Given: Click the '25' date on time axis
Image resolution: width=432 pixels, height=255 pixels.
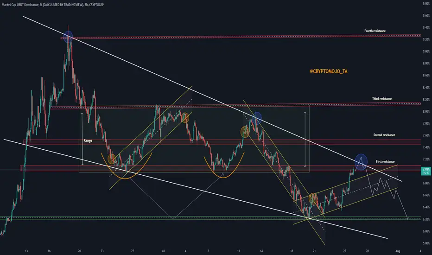Looking at the screenshot, I should click(x=345, y=251).
